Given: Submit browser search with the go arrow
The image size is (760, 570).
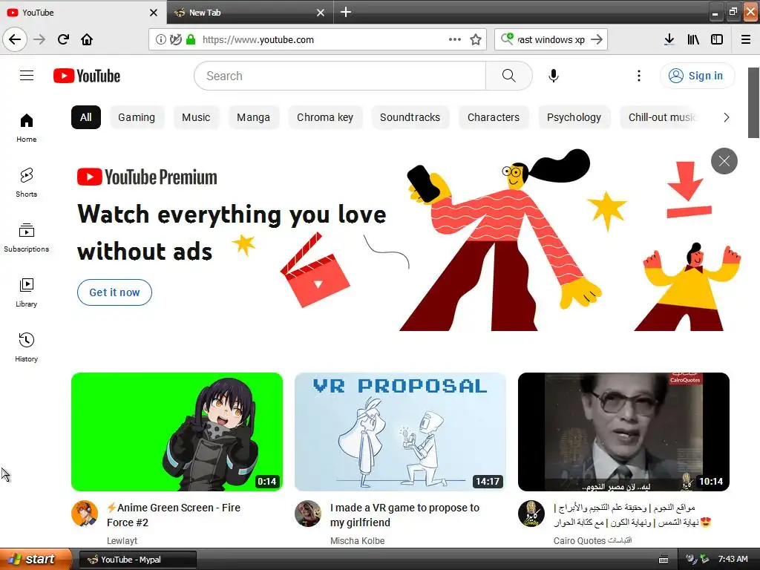Looking at the screenshot, I should coord(597,39).
